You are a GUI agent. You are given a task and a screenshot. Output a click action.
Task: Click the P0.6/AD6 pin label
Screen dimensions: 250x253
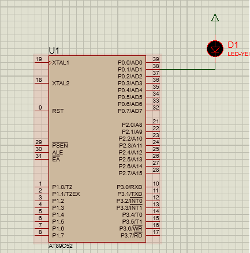[x=130, y=104]
